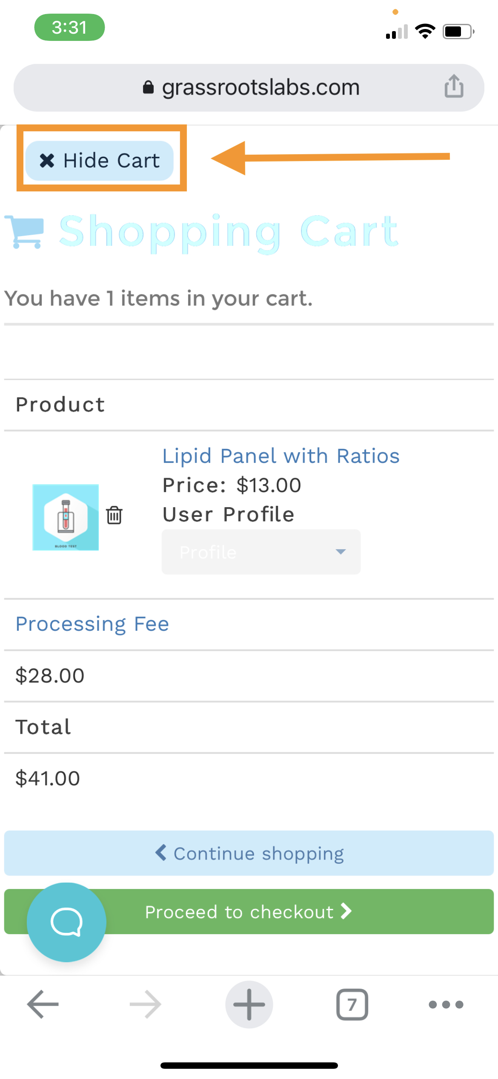The height and width of the screenshot is (1079, 498).
Task: Tap the green 3:31 time indicator
Action: click(69, 27)
